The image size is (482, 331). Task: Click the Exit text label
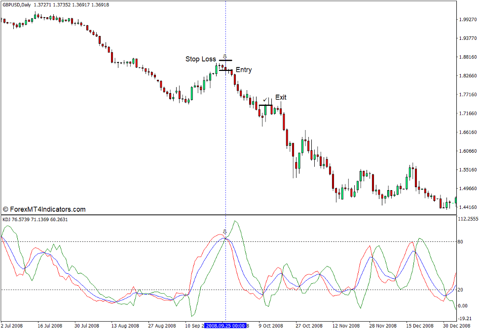[x=280, y=98]
